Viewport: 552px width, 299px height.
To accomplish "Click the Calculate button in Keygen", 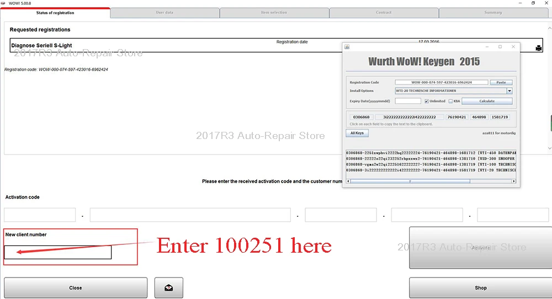I will point(487,102).
